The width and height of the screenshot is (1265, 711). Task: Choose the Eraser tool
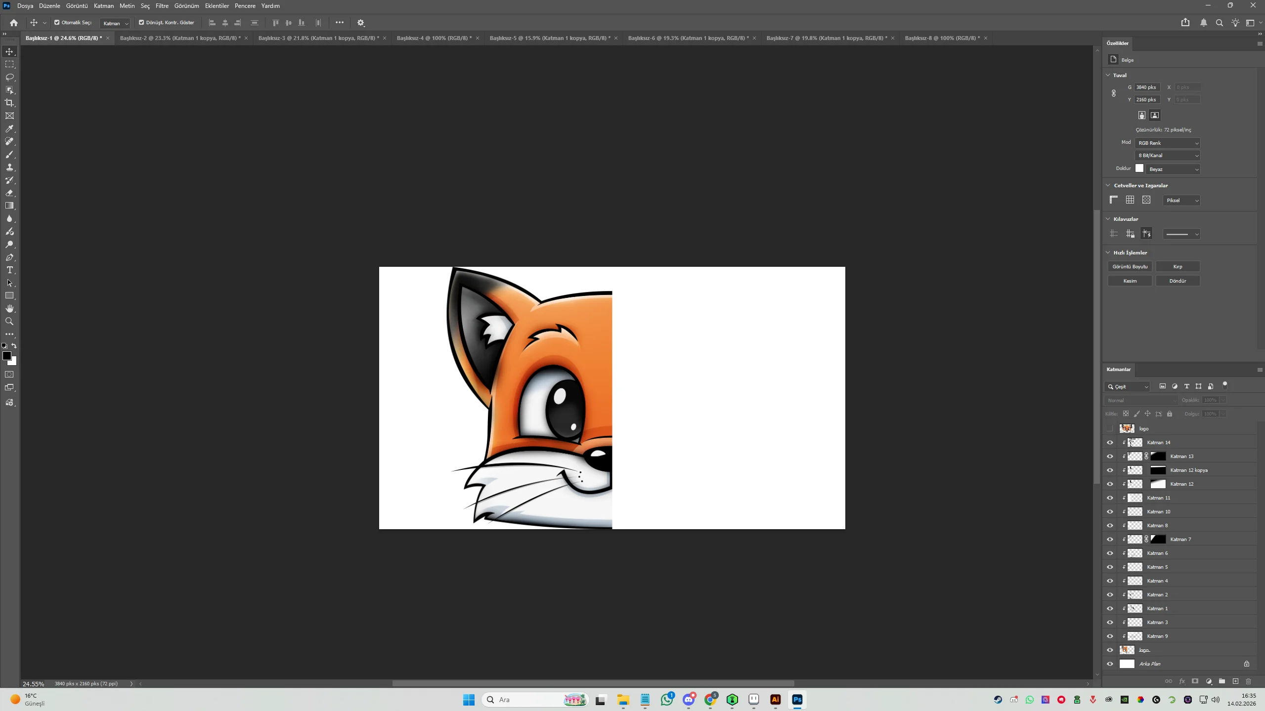click(9, 193)
